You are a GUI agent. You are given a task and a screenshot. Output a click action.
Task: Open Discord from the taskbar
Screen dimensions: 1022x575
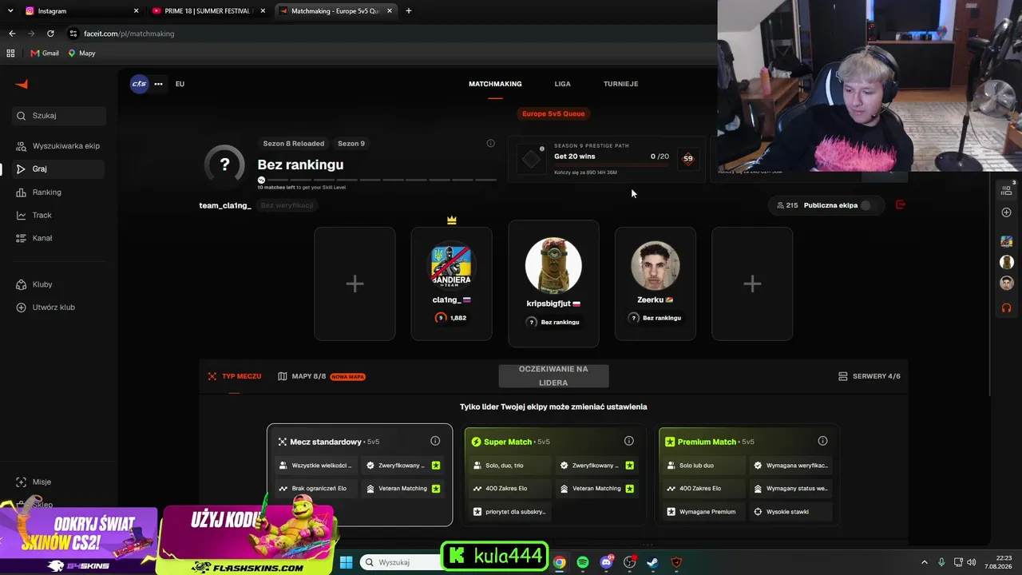tap(606, 562)
